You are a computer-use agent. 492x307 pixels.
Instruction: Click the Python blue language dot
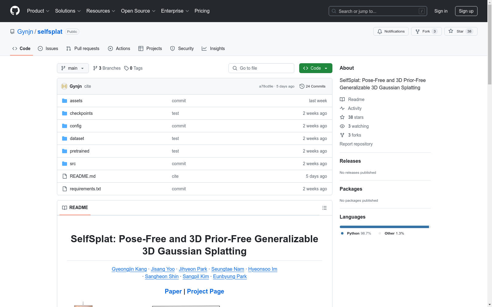pos(342,233)
